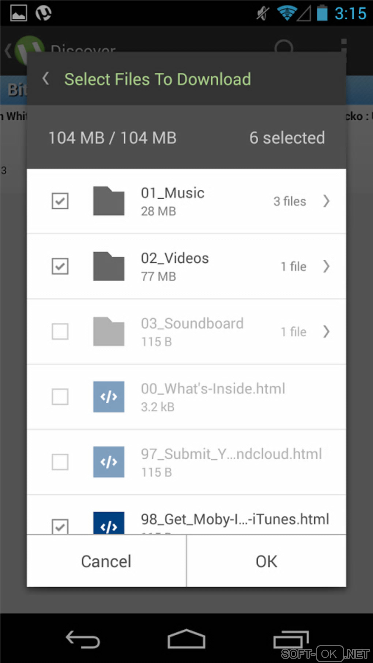Select the 97_Submit_Y...ndcloud.html file name
Image resolution: width=373 pixels, height=663 pixels.
(231, 454)
